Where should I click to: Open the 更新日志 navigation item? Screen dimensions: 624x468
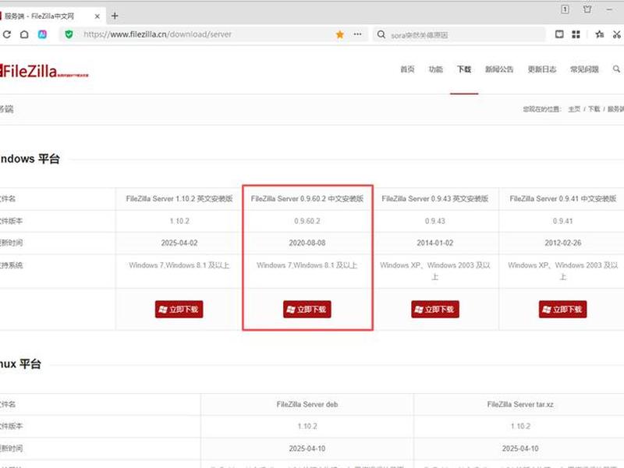(541, 69)
